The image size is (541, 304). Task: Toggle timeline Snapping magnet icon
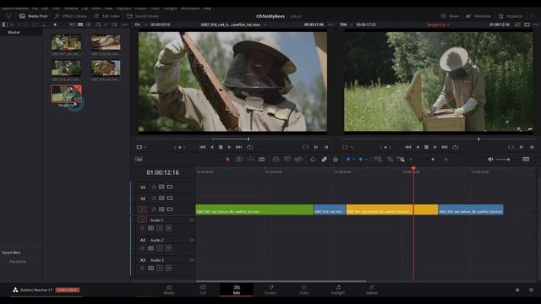pyautogui.click(x=313, y=160)
